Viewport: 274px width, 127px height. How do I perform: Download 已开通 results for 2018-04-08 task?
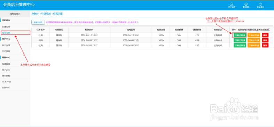click(240, 40)
